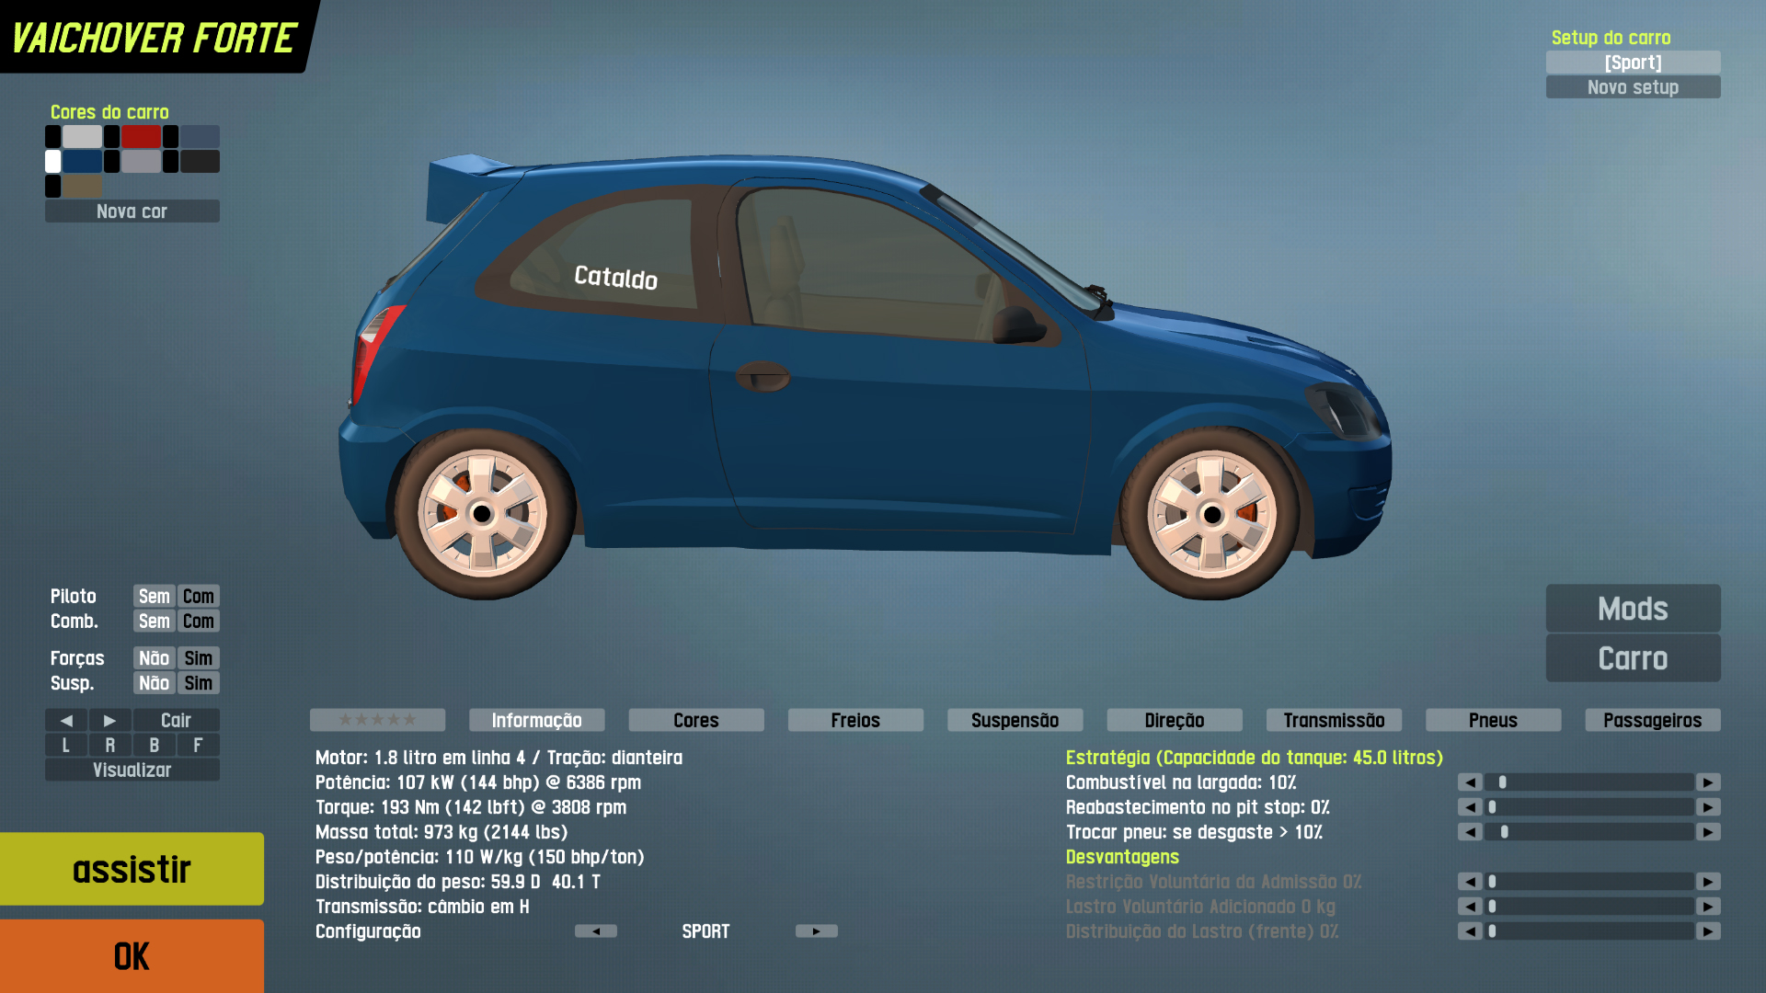This screenshot has height=993, width=1766.
Task: Set Susp. display to Não
Action: click(154, 683)
